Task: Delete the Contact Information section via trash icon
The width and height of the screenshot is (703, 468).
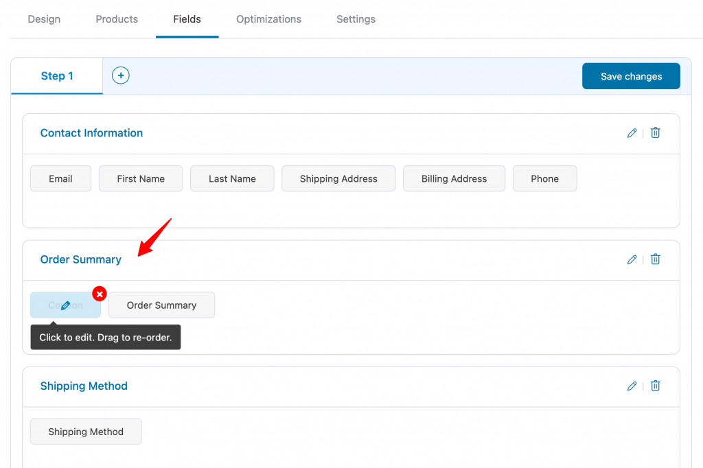Action: pos(656,132)
